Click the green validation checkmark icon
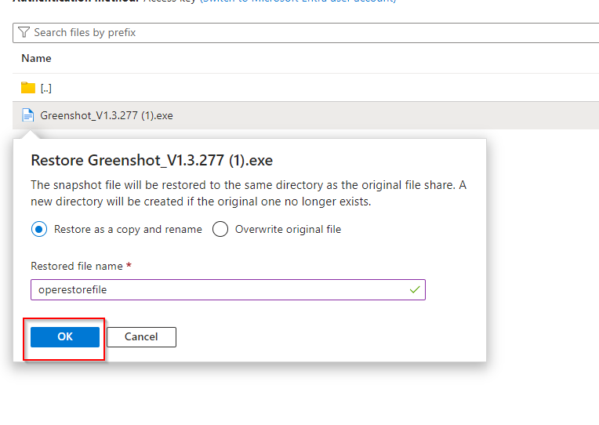The image size is (599, 425). pos(415,290)
